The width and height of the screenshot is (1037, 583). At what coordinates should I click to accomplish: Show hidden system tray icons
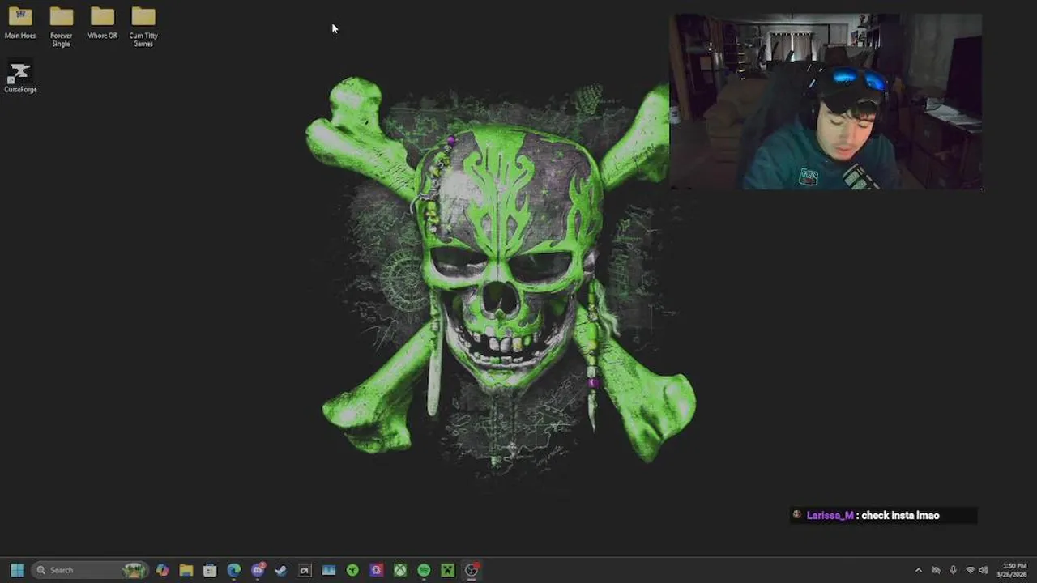918,570
